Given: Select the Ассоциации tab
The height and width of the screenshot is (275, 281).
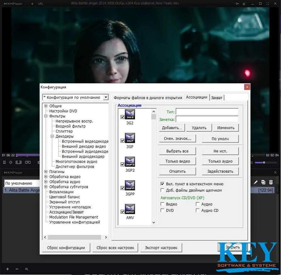Looking at the screenshot, I should point(197,97).
